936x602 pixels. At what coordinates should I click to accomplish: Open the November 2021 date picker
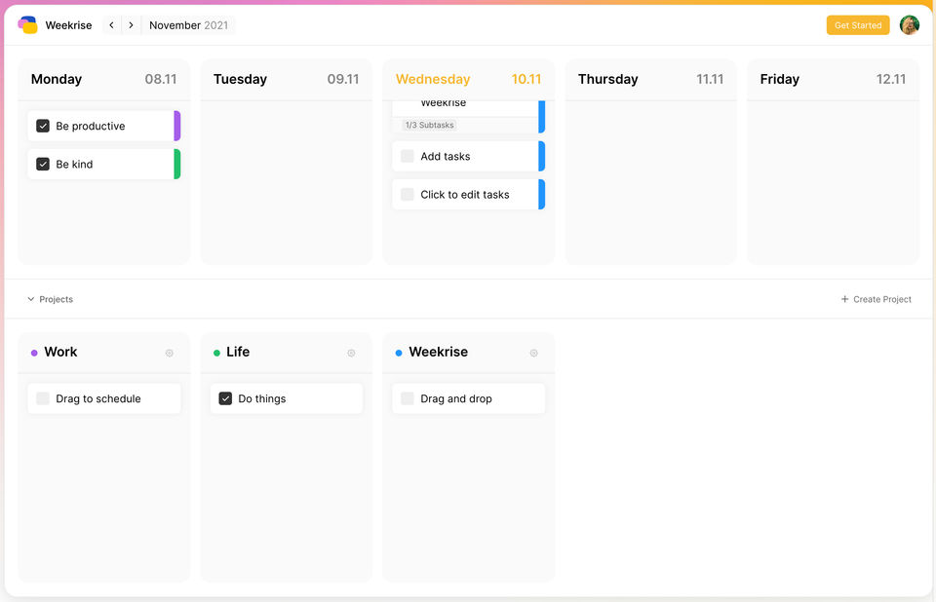coord(188,25)
